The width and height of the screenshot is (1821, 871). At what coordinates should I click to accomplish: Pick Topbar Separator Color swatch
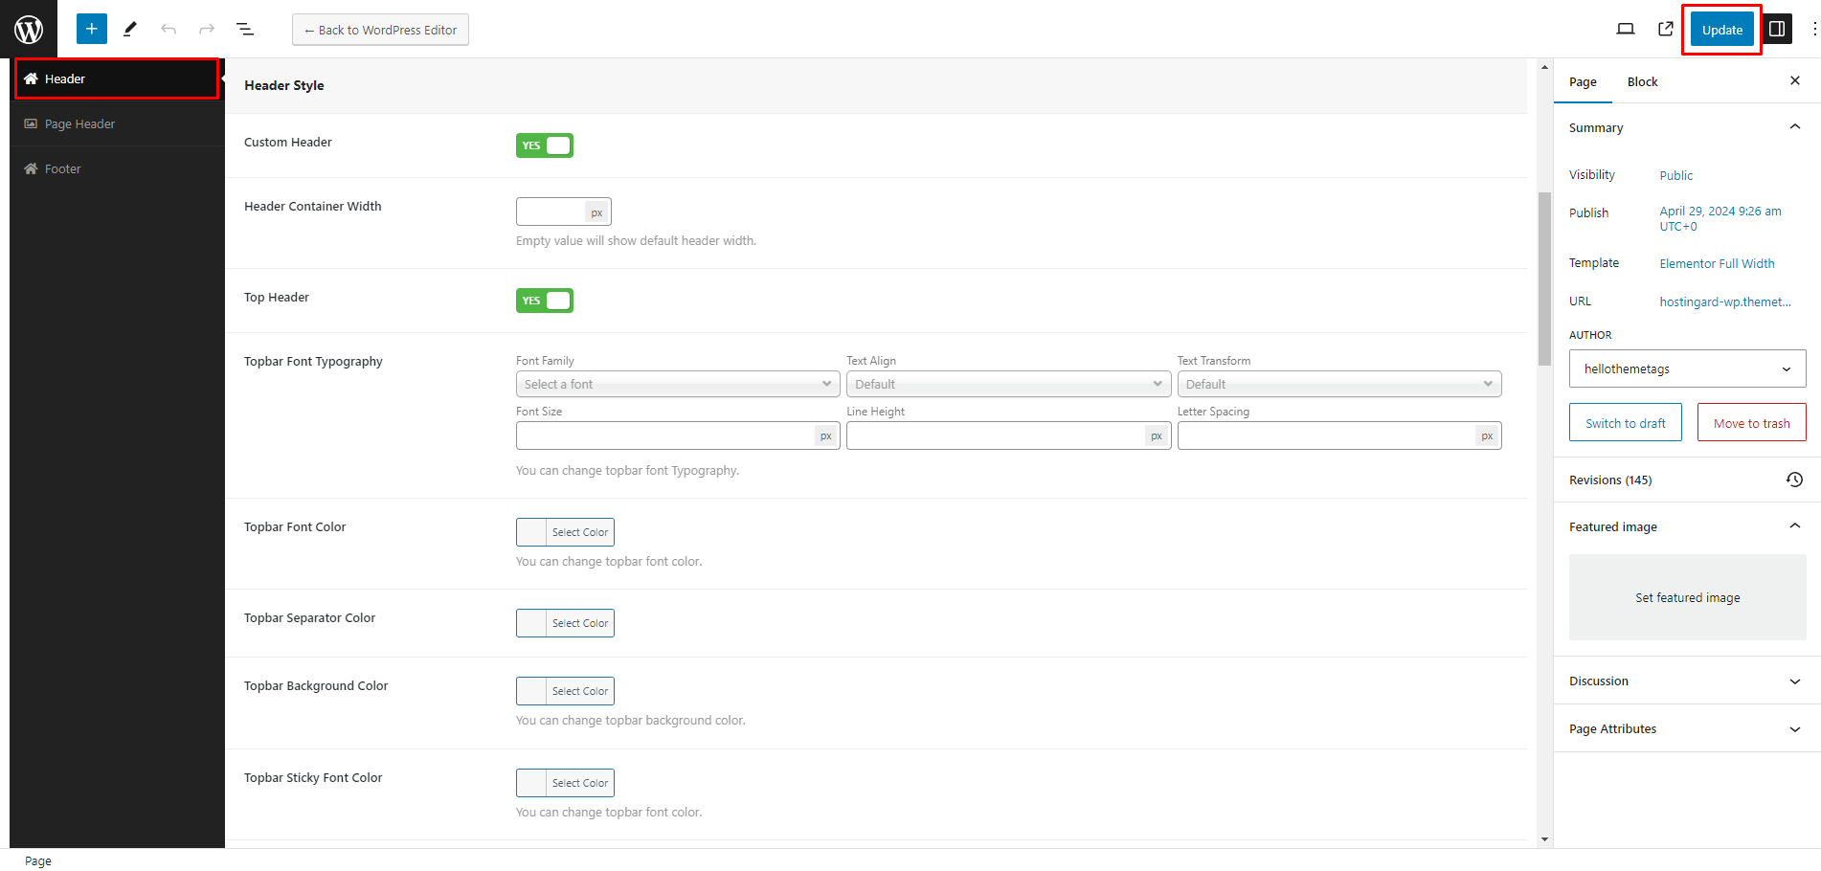(x=565, y=623)
